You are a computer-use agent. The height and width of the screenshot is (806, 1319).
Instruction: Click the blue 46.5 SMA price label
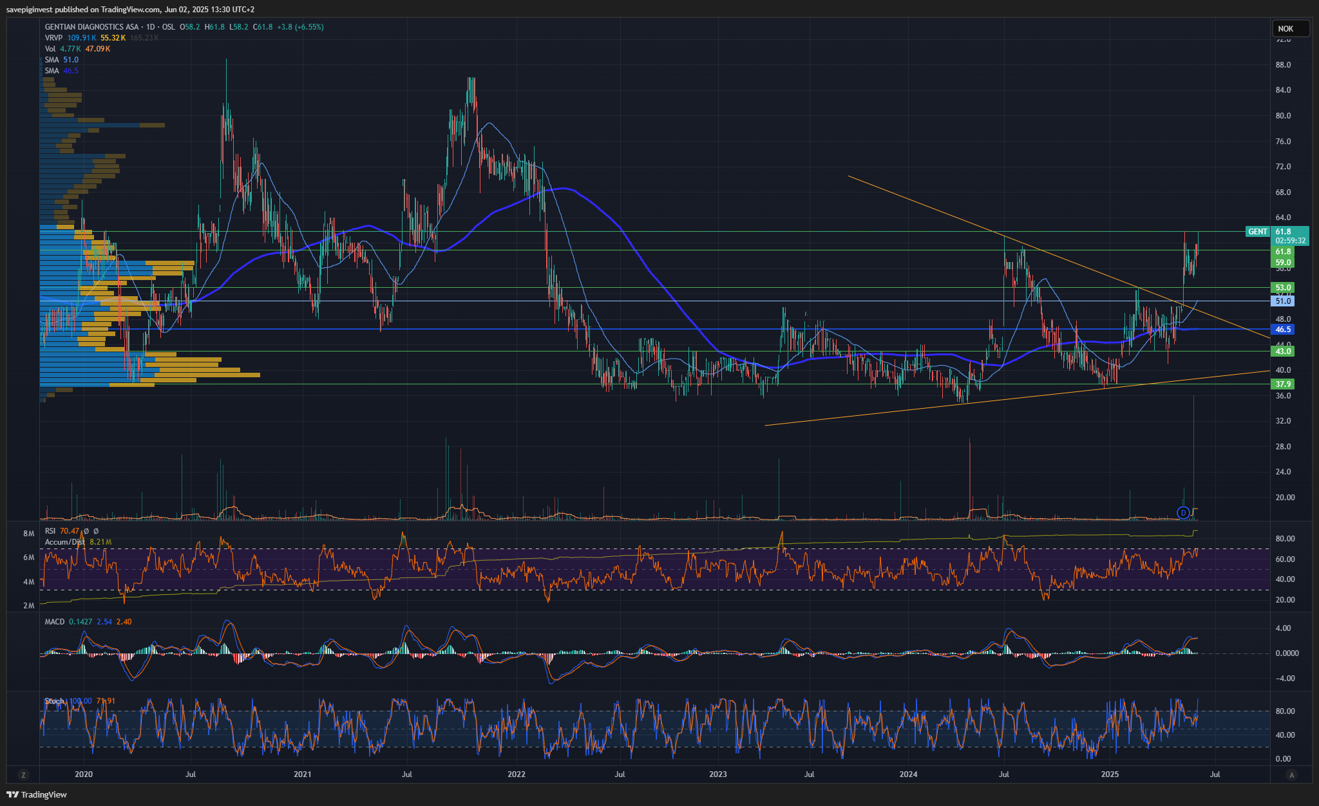coord(1283,330)
